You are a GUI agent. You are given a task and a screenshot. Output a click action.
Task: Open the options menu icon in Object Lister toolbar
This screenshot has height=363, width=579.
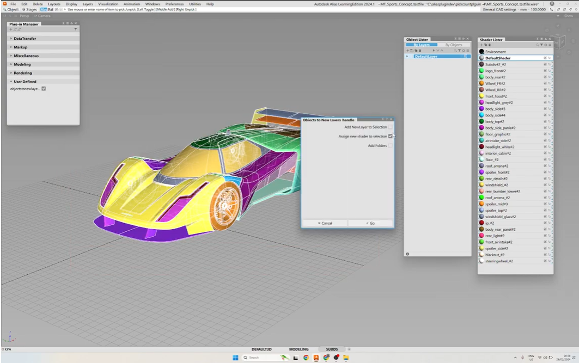coord(468,51)
